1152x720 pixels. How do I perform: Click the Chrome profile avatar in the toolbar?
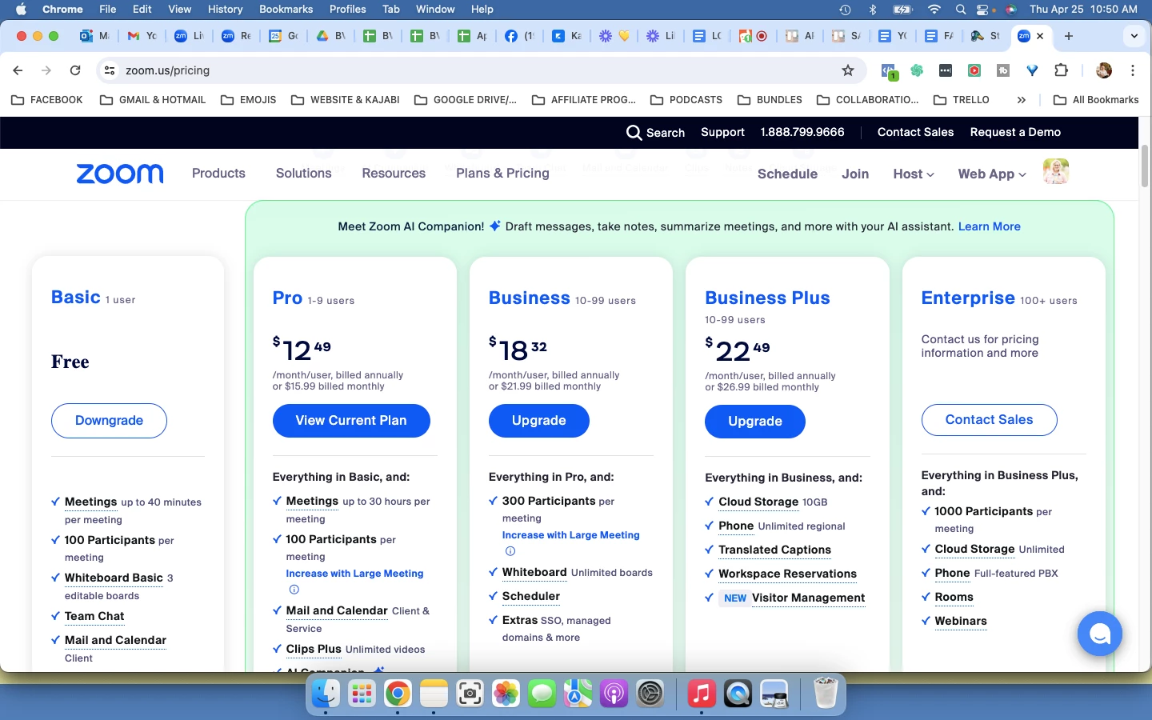(x=1104, y=70)
